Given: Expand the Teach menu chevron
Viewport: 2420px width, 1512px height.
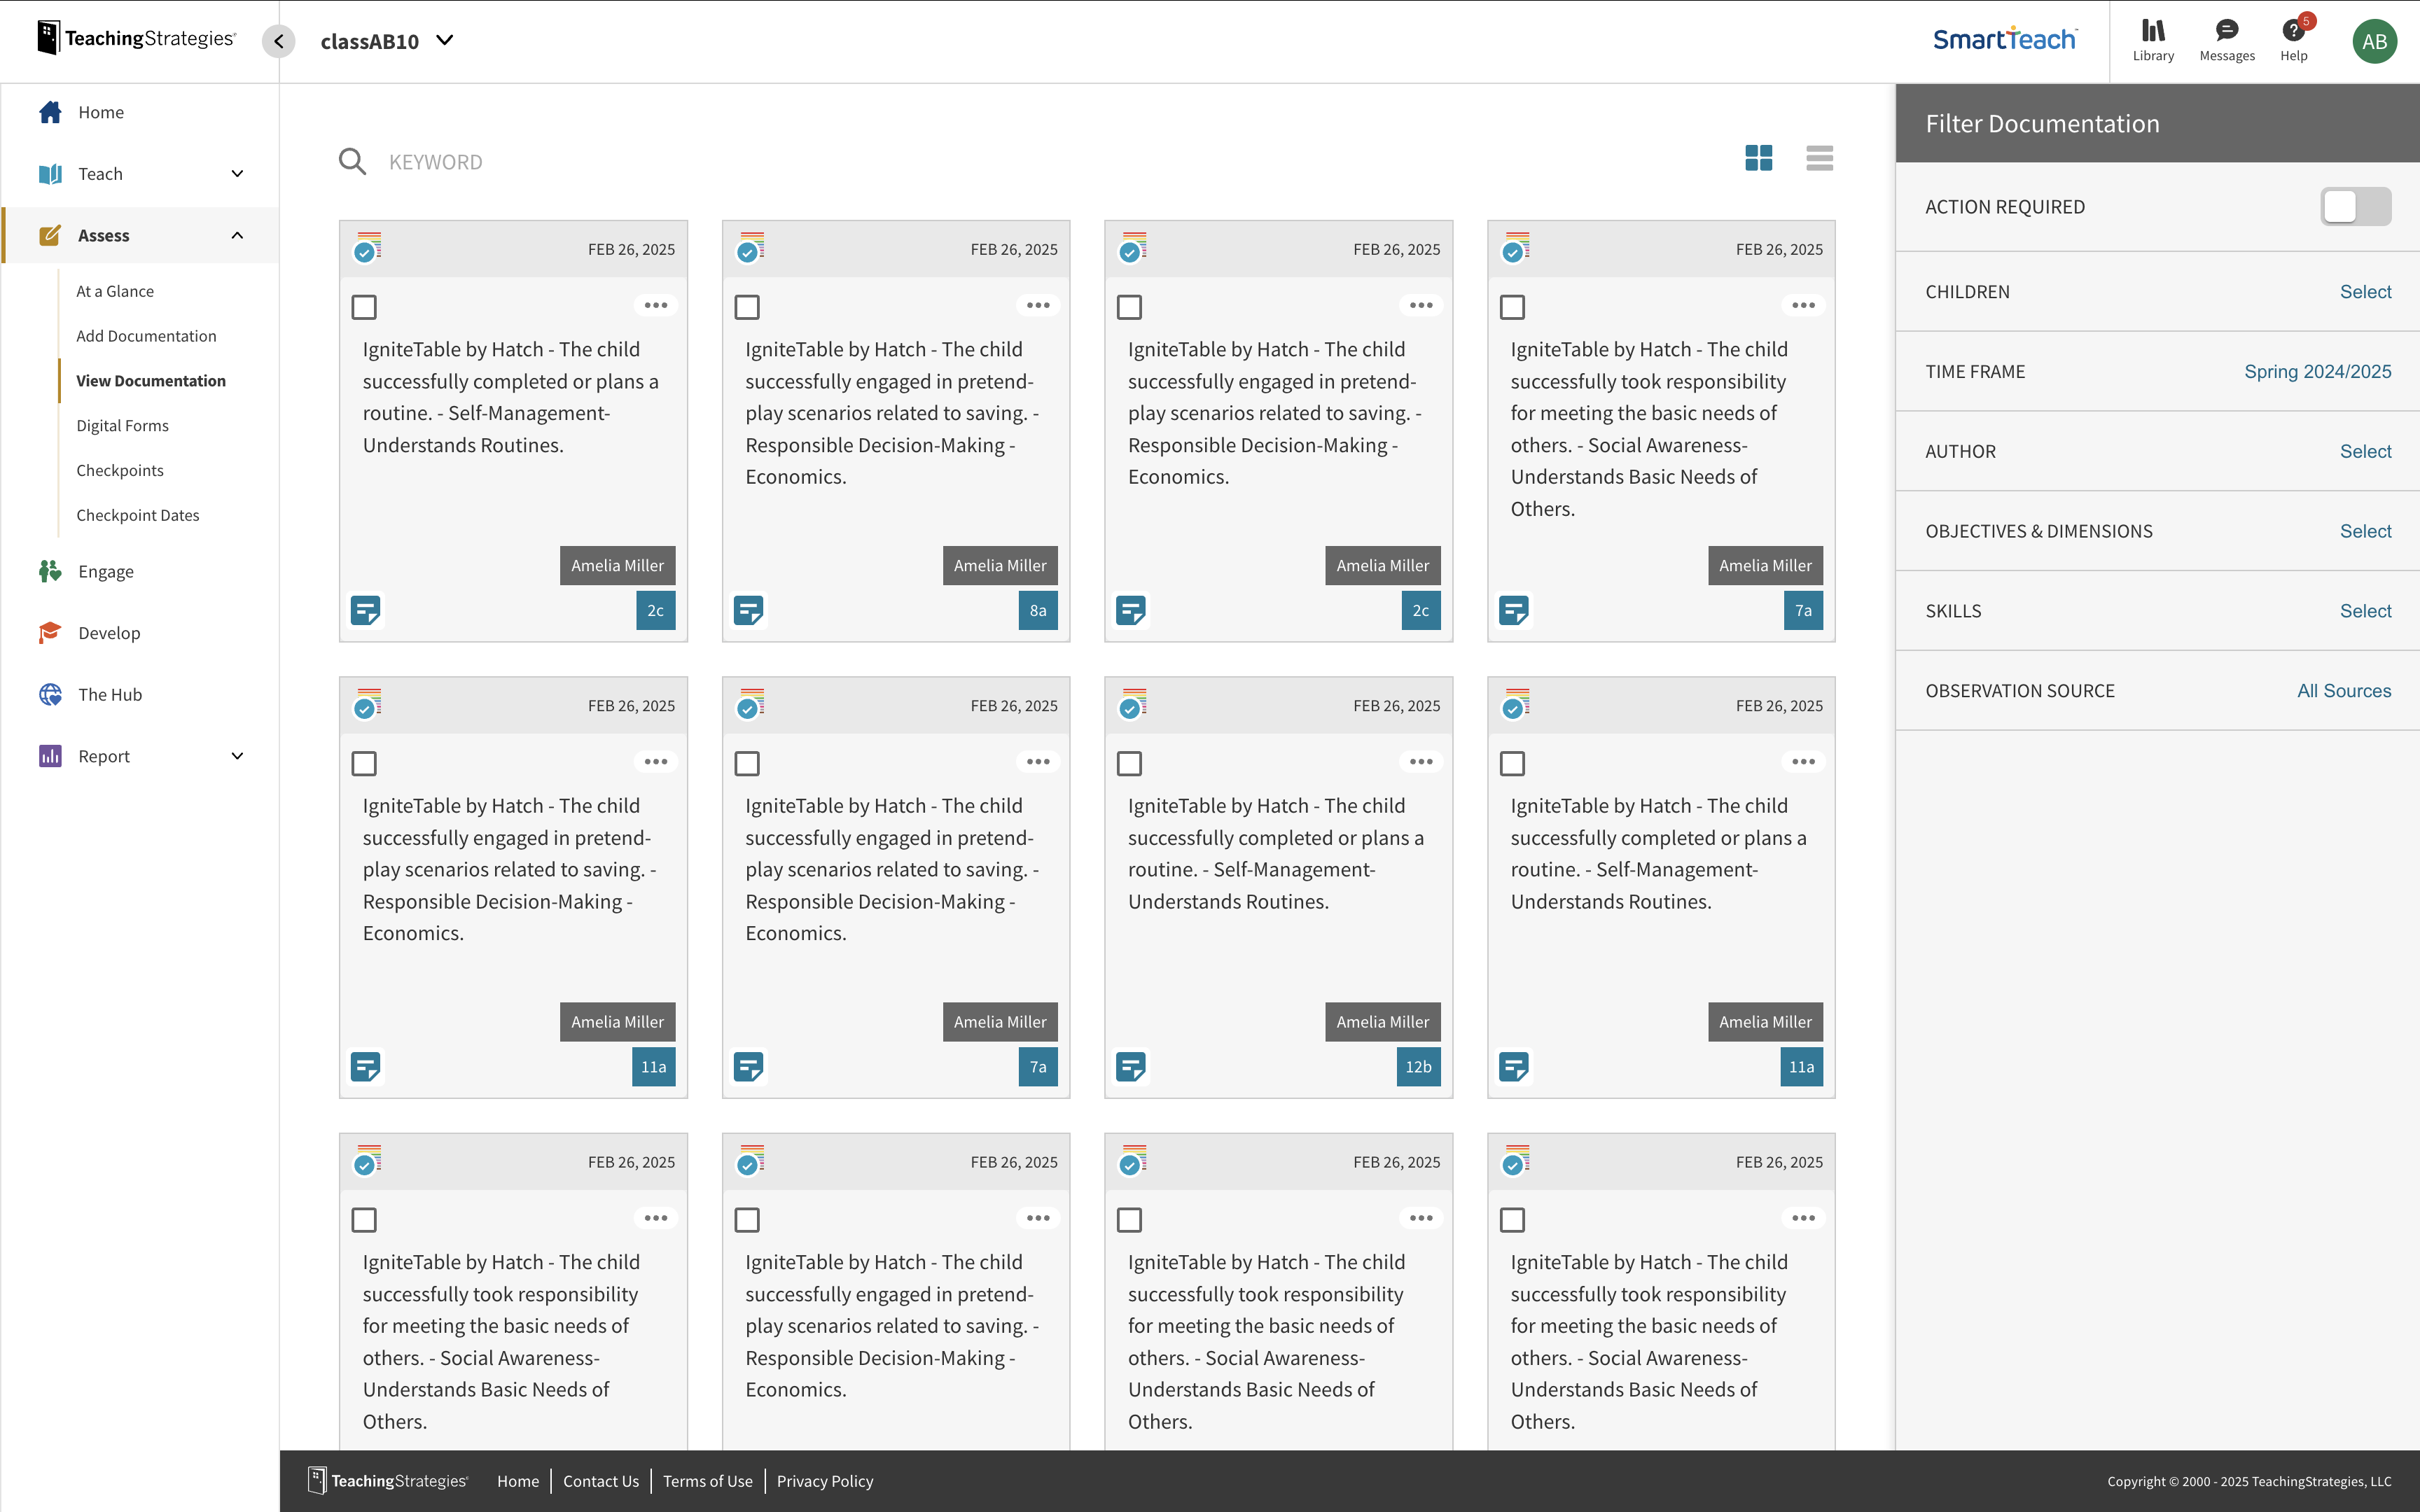Looking at the screenshot, I should click(x=237, y=174).
